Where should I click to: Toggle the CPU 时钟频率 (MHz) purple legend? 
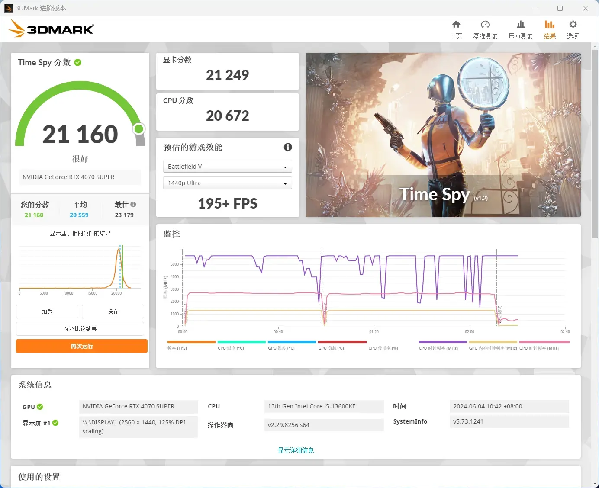click(x=443, y=342)
